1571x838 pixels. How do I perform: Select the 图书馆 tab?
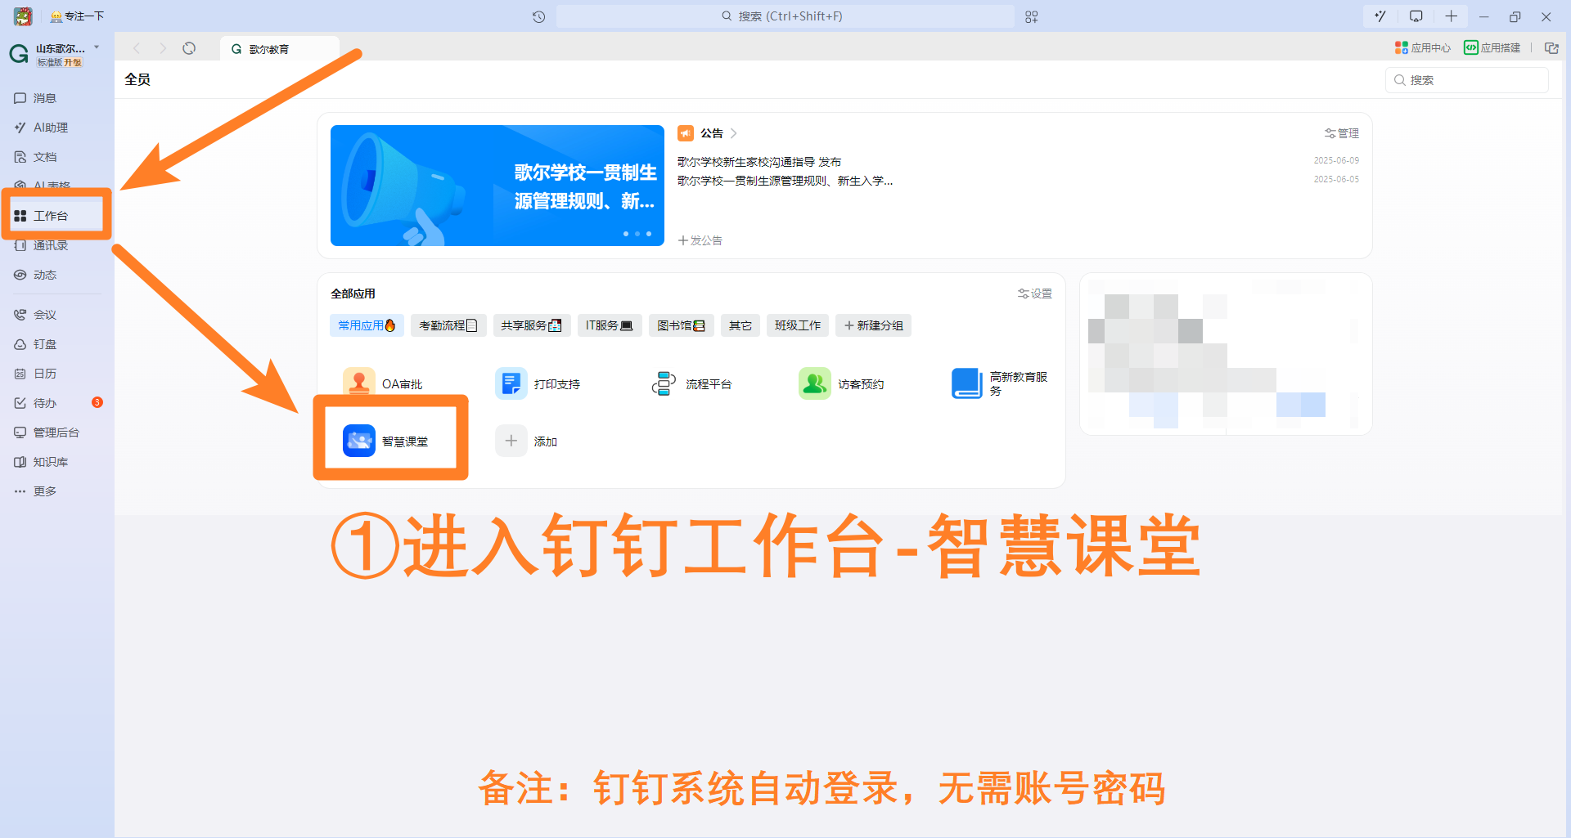(x=682, y=325)
